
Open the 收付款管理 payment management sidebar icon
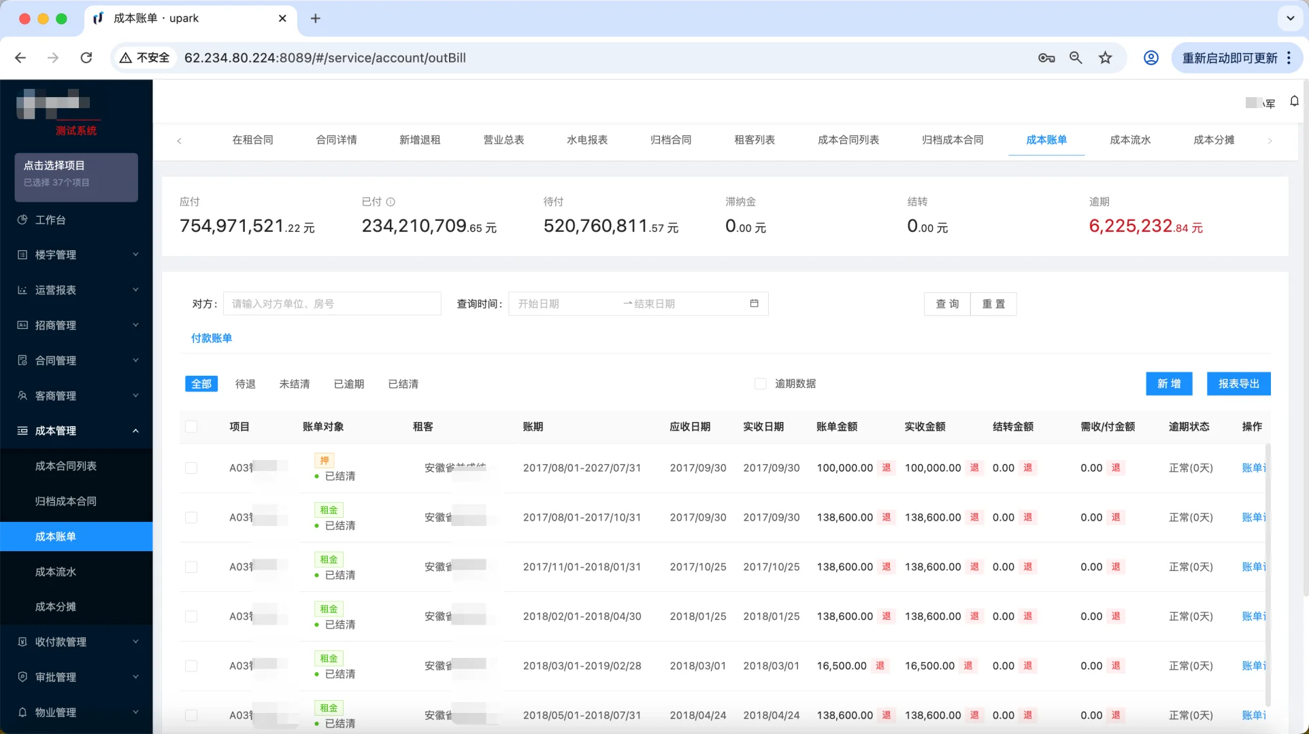point(22,642)
